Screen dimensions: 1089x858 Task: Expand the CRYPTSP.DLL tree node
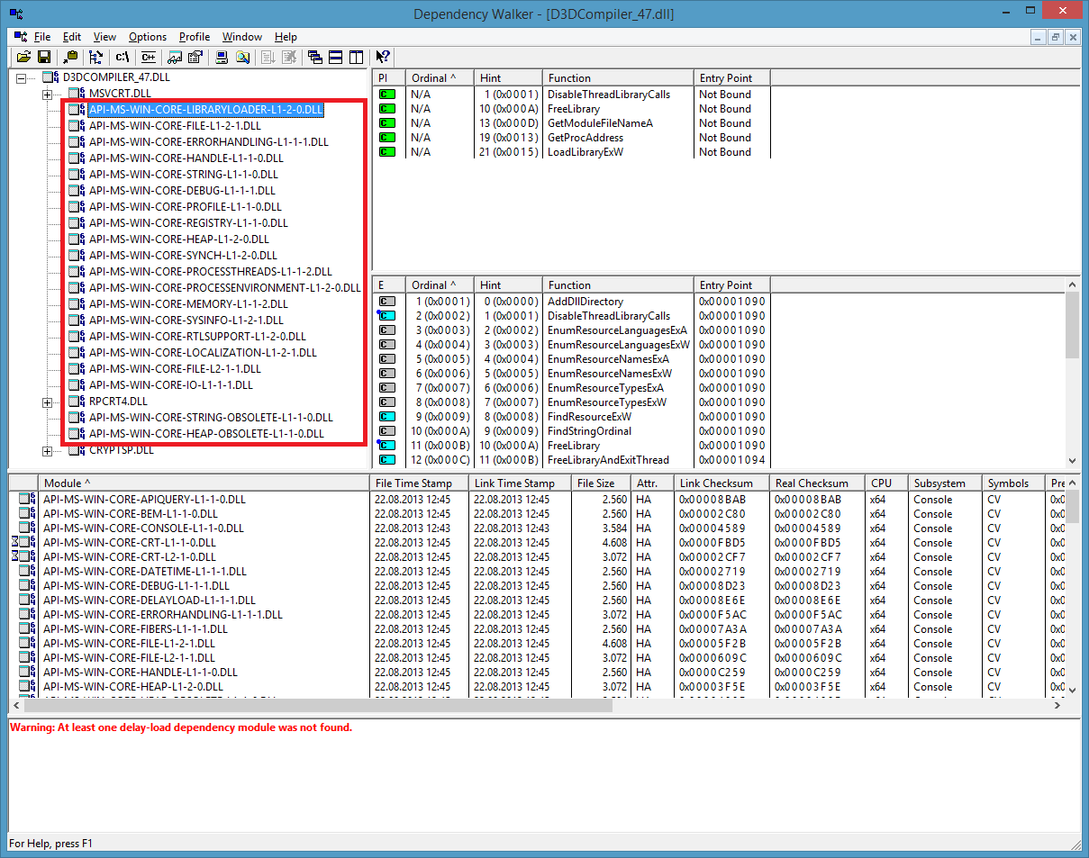pos(47,450)
